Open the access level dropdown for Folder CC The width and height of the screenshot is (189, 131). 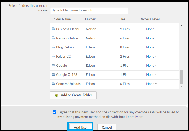[151, 57]
